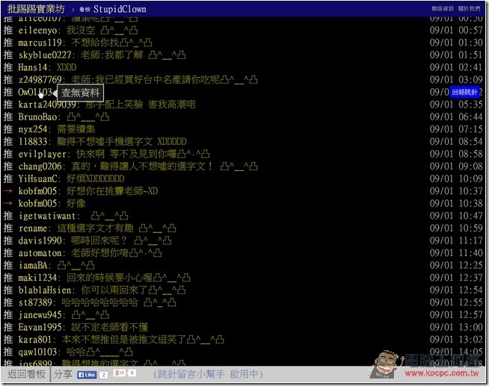Click the comment 好煩XDDDDDDD
Viewport: 489px width, 386px height.
tap(96, 178)
